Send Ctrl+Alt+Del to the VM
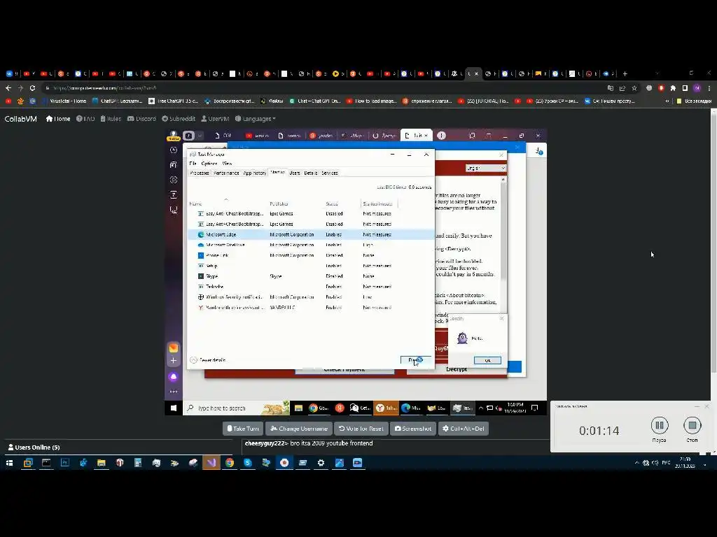The height and width of the screenshot is (537, 717). pos(464,429)
